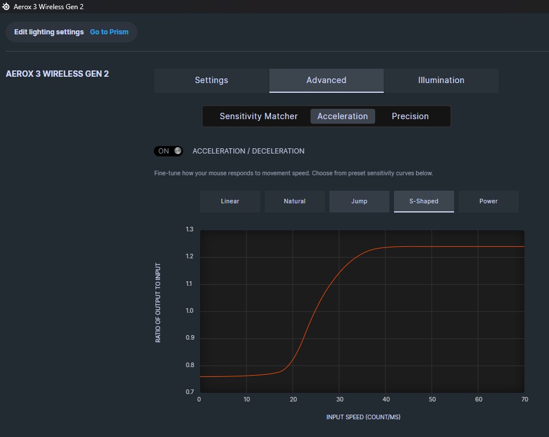Click the AEROX 3 WIRELESS GEN 2 device heading
The width and height of the screenshot is (549, 437).
pos(57,74)
